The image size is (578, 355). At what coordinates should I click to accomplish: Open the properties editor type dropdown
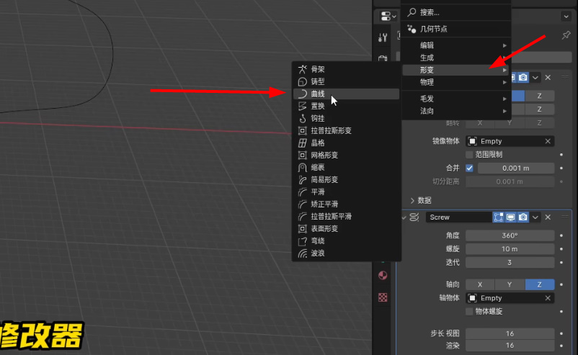click(x=388, y=16)
